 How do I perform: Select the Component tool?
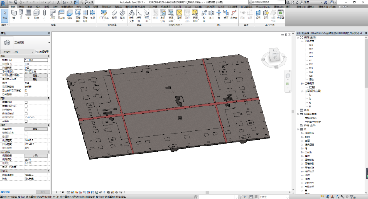click(x=37, y=15)
